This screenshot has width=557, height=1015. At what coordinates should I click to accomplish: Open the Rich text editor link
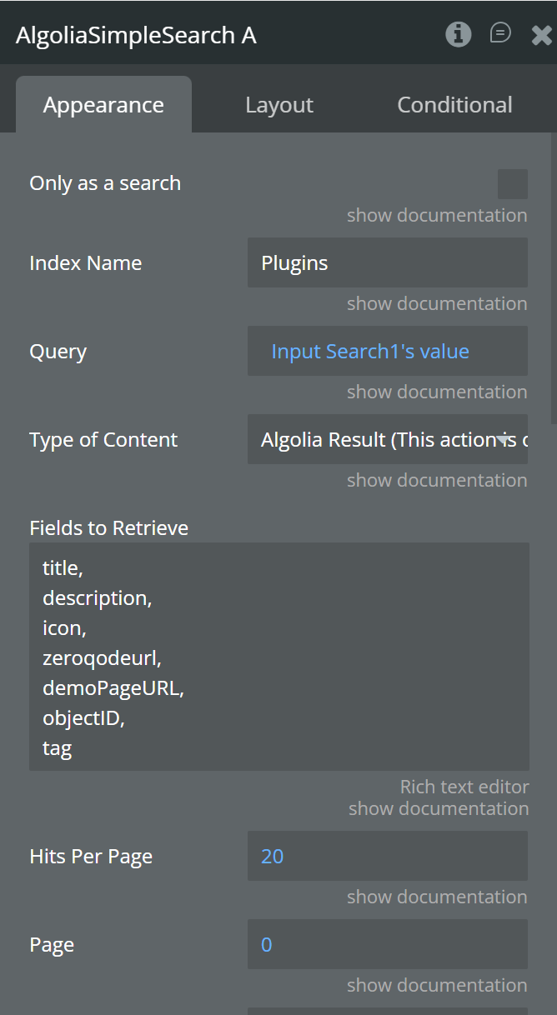point(464,787)
